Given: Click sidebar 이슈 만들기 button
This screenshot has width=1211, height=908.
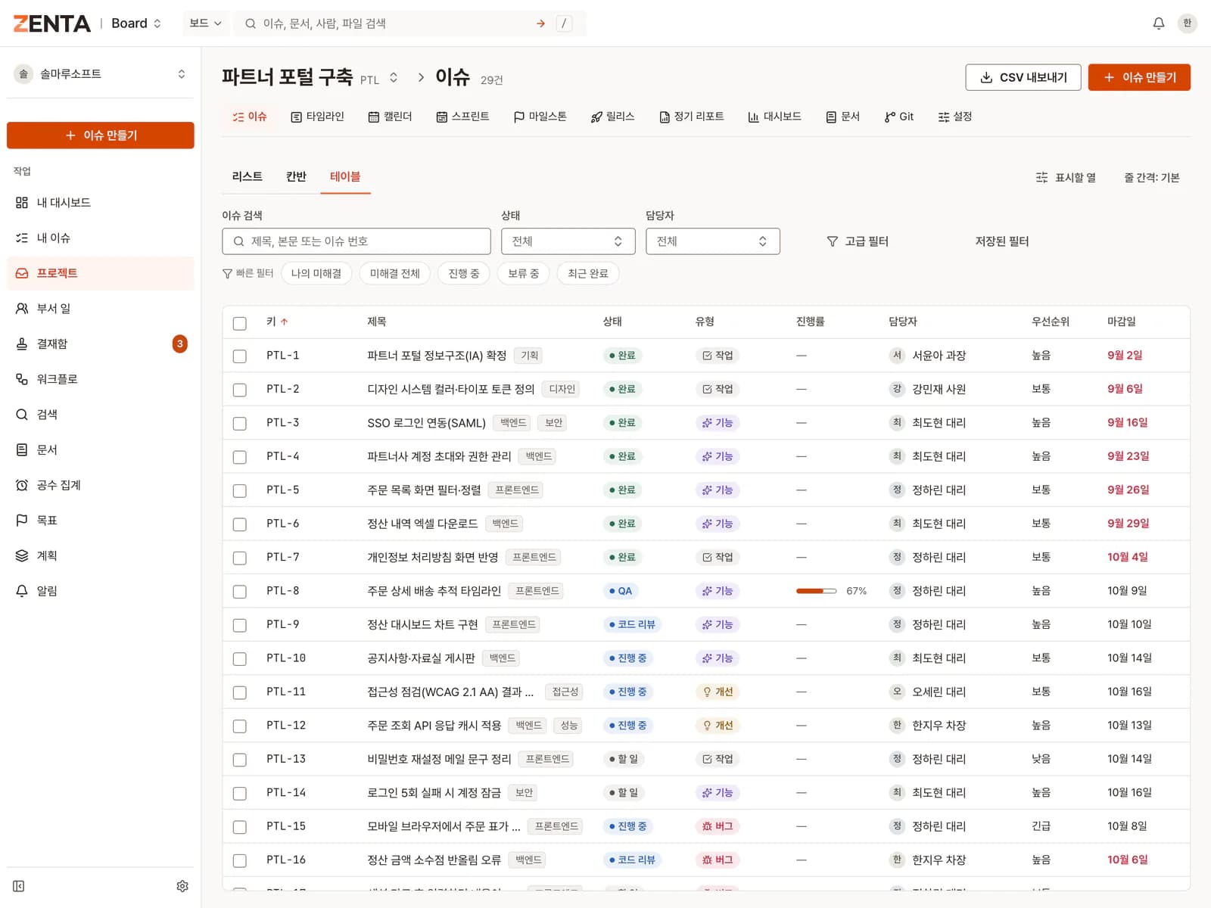Looking at the screenshot, I should click(101, 135).
